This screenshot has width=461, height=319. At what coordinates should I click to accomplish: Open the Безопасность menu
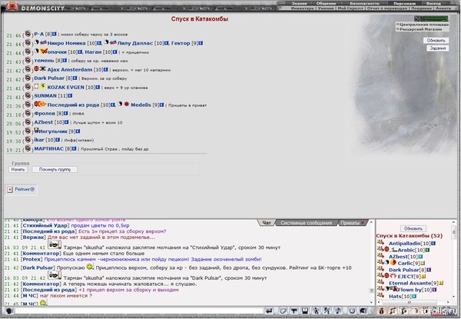click(x=364, y=4)
